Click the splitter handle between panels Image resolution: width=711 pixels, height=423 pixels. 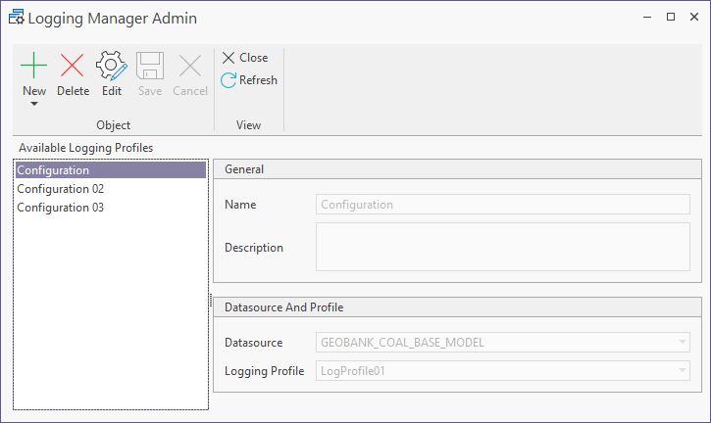[x=211, y=301]
